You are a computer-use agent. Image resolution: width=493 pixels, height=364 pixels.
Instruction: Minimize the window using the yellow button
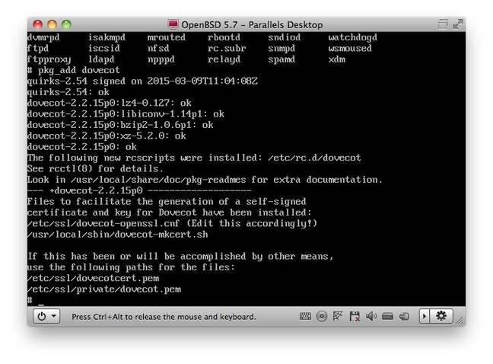[52, 24]
